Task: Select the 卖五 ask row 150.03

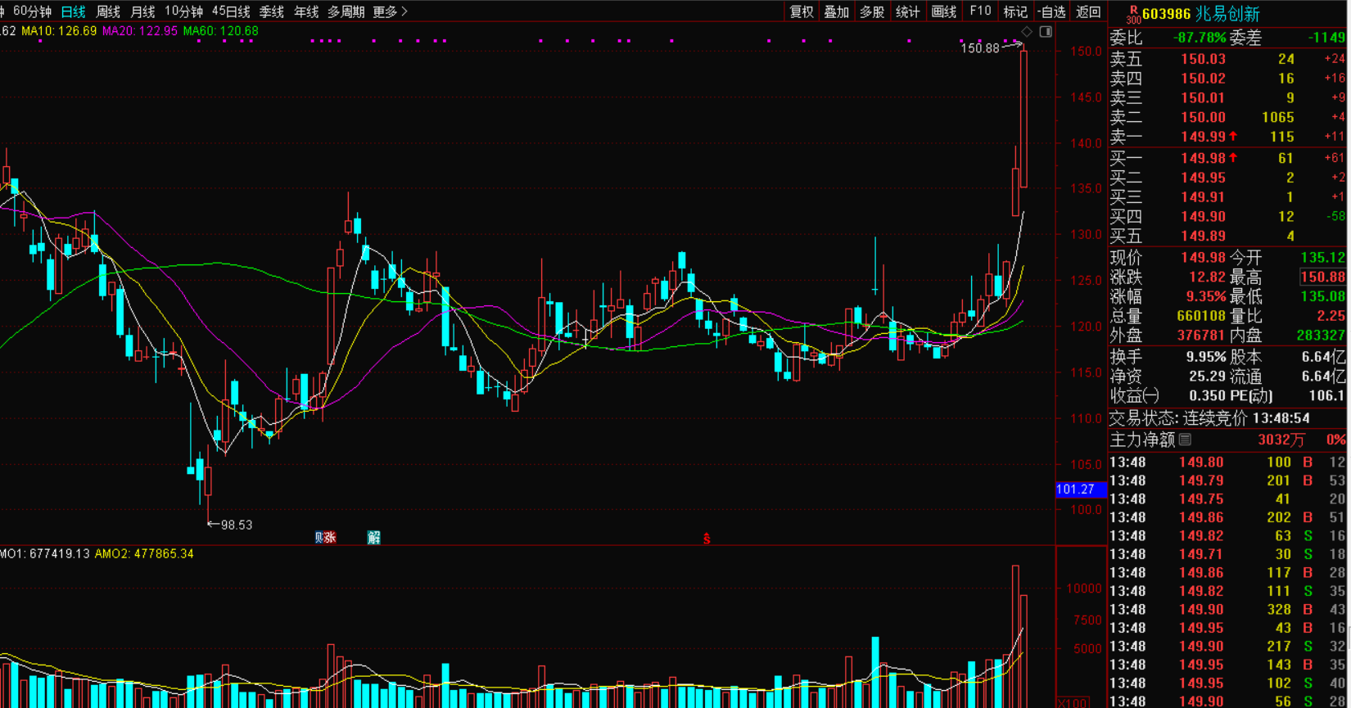Action: pyautogui.click(x=1228, y=59)
